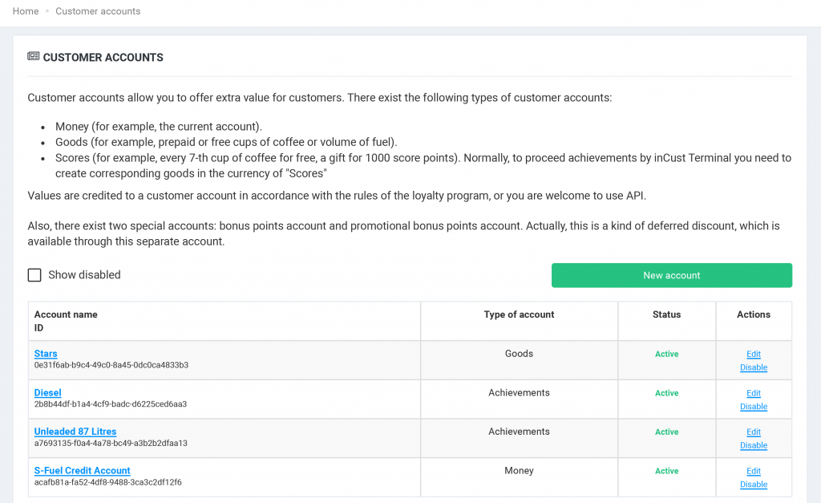Viewport: 821px width, 503px height.
Task: Edit the Unleaded 87 Litres account
Action: 753,432
